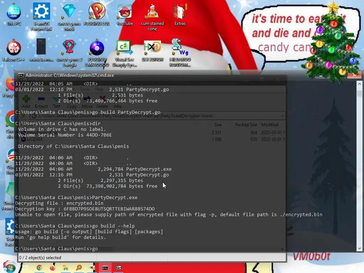Image resolution: width=364 pixels, height=273 pixels.
Task: Click cmd scrollbar down arrow
Action: (x=359, y=248)
